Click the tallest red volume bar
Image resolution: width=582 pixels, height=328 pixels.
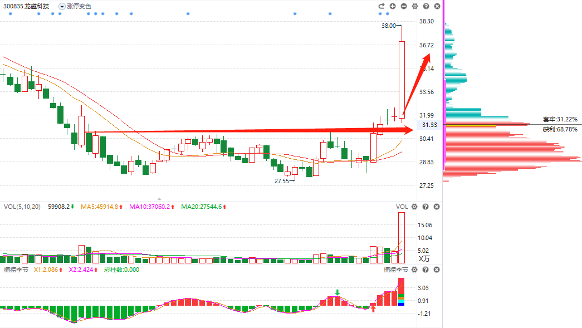pos(401,237)
